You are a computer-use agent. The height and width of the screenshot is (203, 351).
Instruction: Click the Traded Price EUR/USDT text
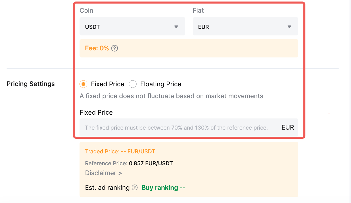[120, 152]
